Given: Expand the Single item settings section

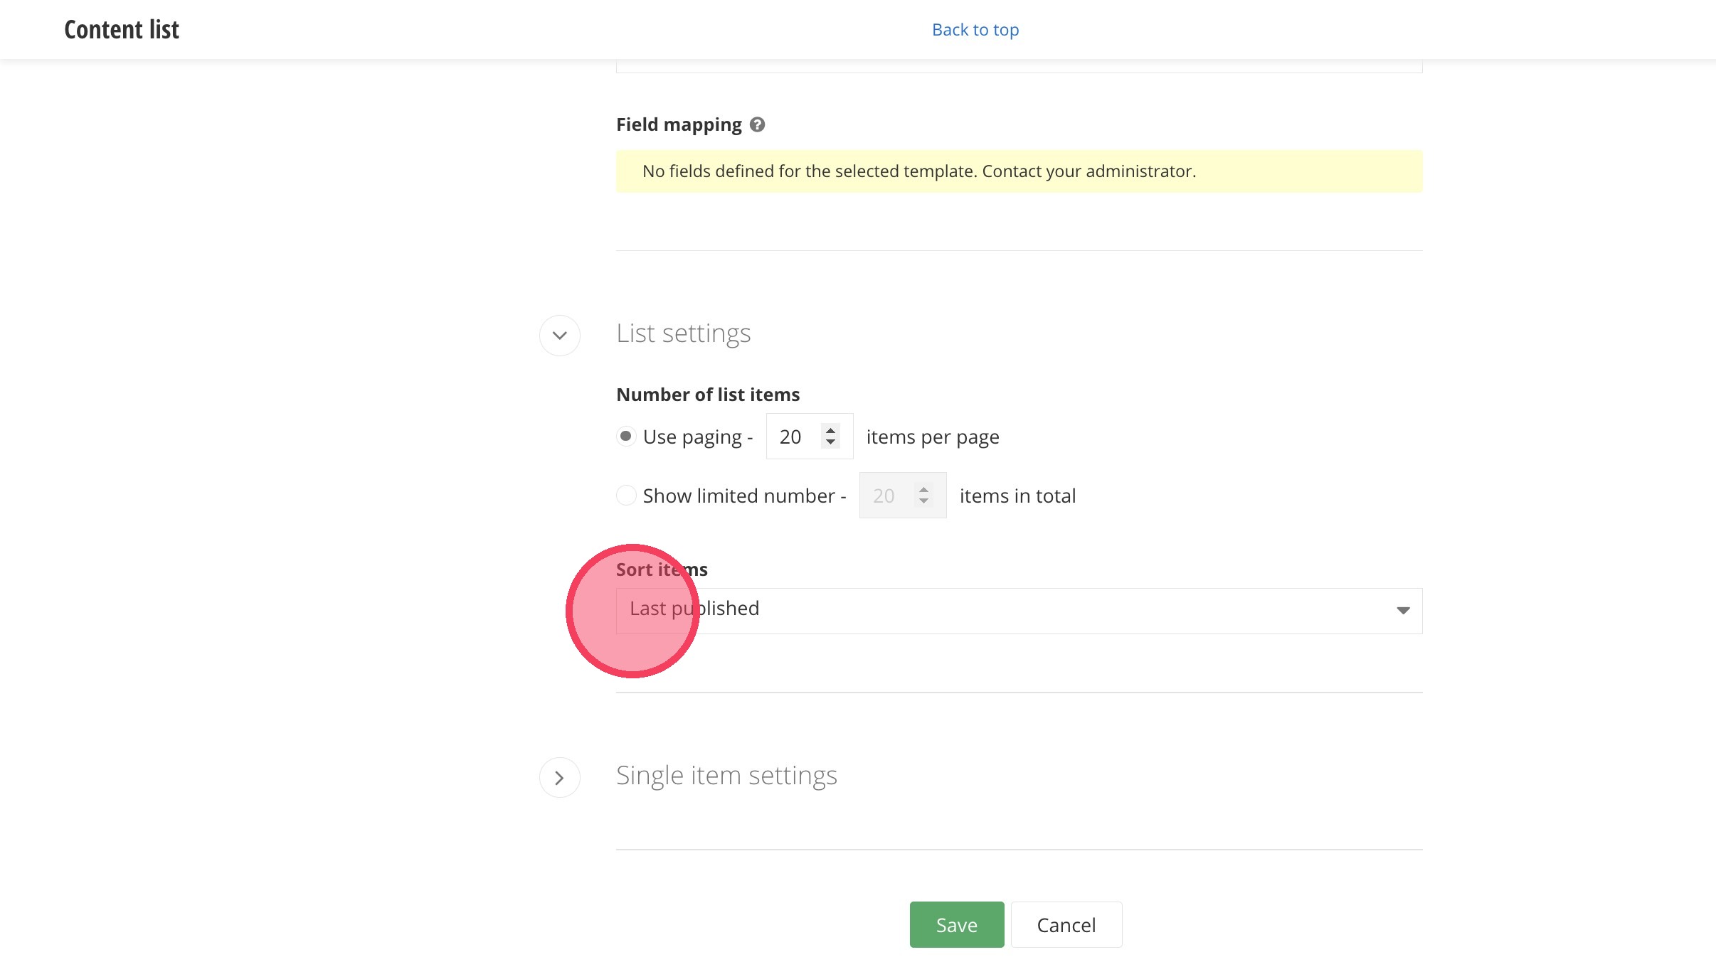Looking at the screenshot, I should point(559,777).
